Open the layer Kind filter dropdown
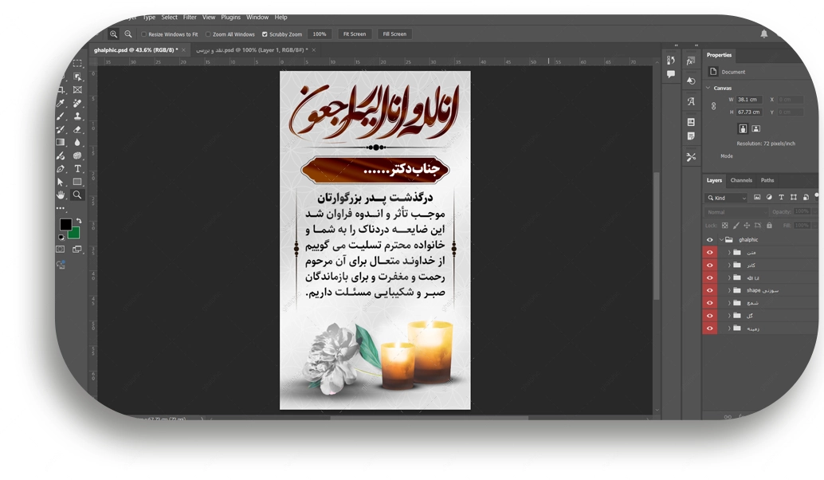 (726, 198)
